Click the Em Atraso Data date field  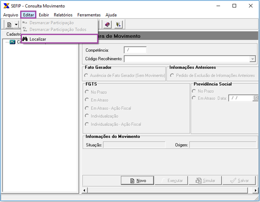coord(241,98)
